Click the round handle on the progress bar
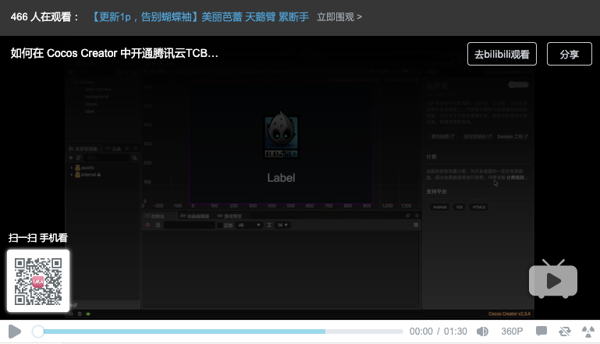This screenshot has height=344, width=600. tap(38, 332)
